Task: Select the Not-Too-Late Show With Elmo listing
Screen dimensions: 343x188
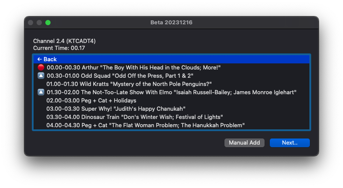Action: pos(172,92)
